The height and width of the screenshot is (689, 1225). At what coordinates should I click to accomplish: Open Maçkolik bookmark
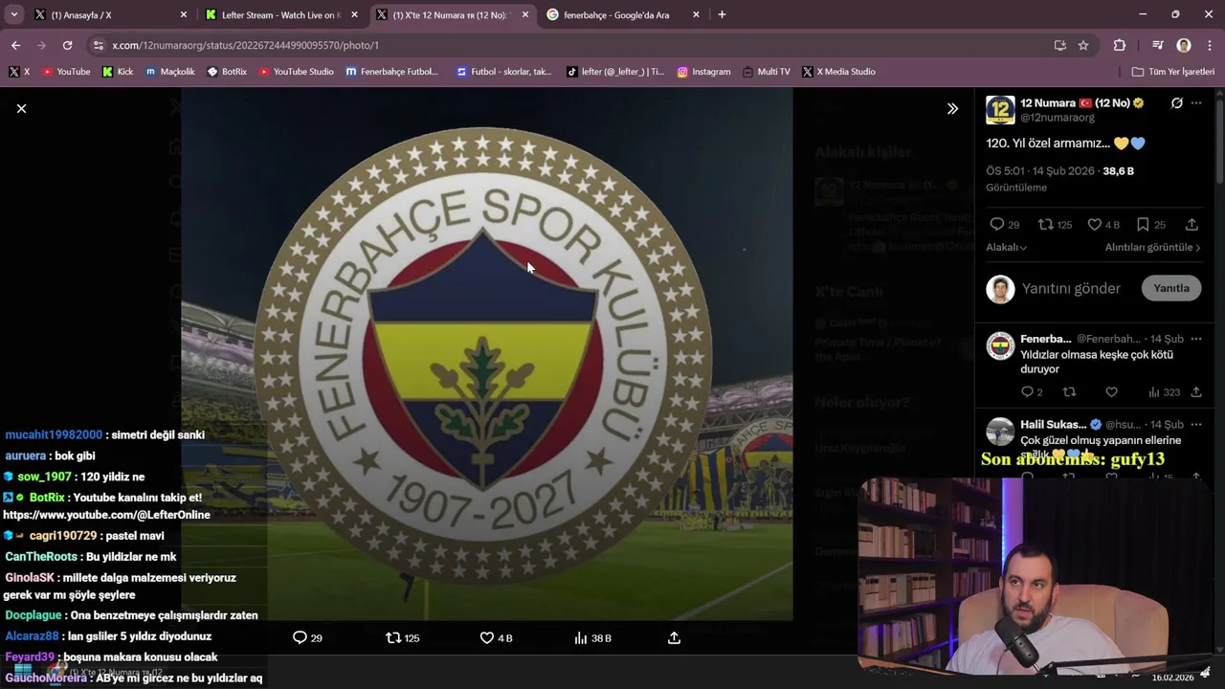point(169,72)
